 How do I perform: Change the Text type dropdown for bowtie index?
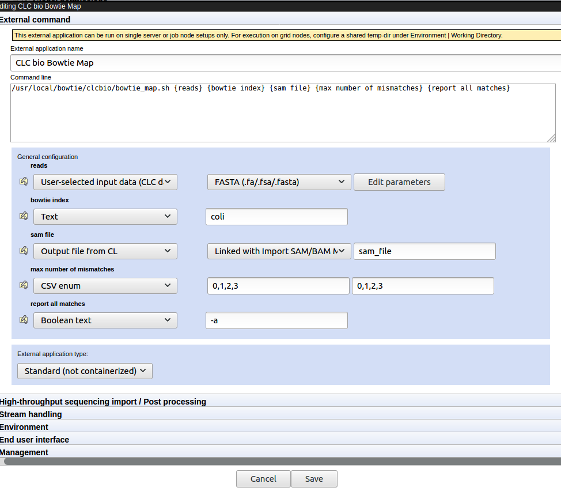click(105, 216)
